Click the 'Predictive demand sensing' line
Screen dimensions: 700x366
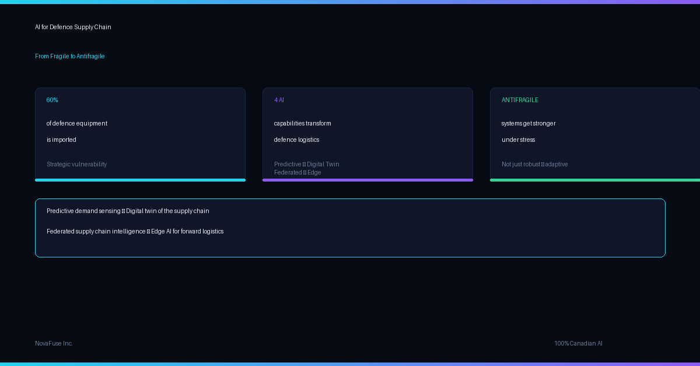tap(128, 211)
